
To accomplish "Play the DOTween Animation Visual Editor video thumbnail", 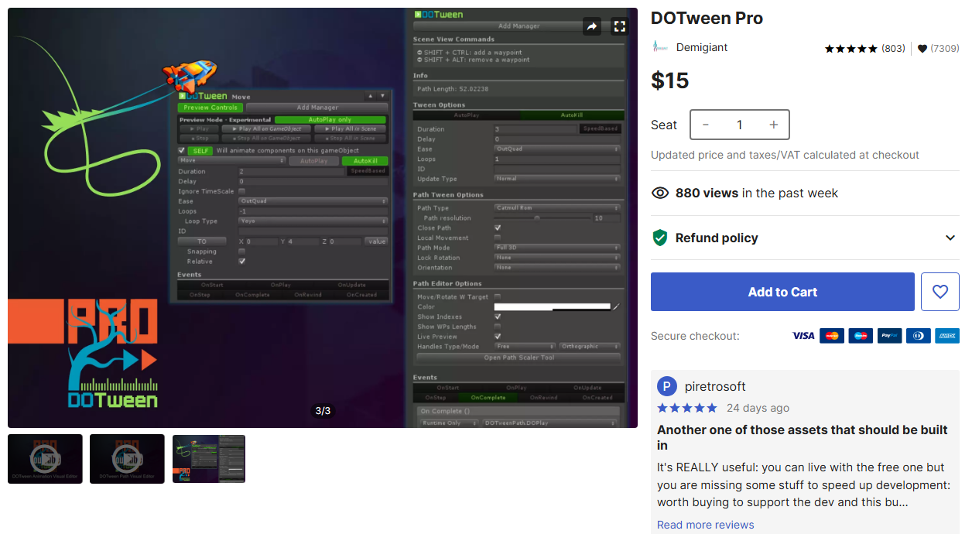I will [45, 459].
